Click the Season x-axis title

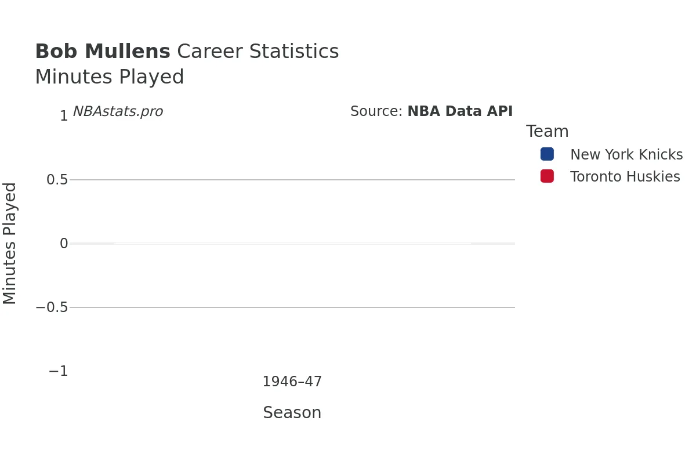(x=292, y=413)
